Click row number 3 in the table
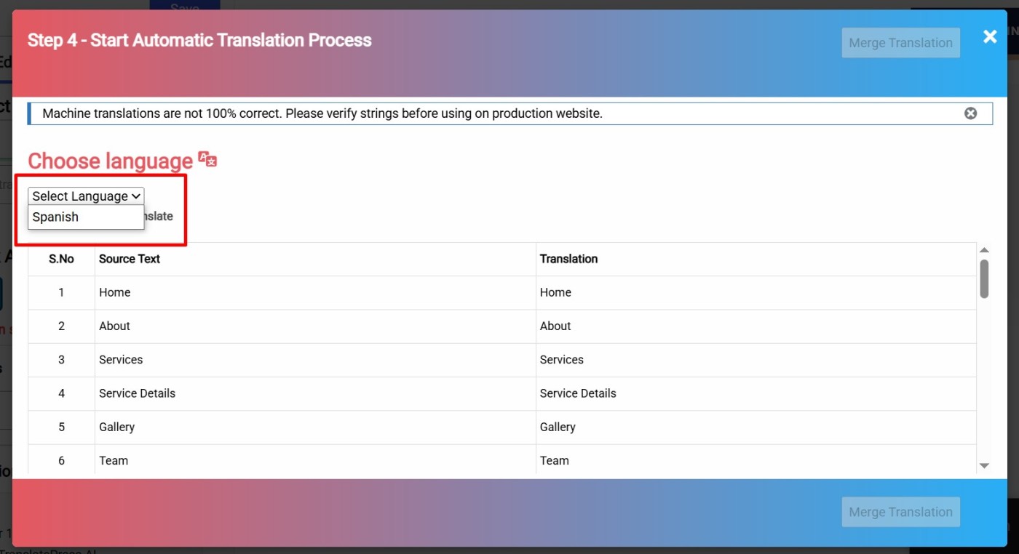This screenshot has width=1019, height=554. click(x=61, y=360)
